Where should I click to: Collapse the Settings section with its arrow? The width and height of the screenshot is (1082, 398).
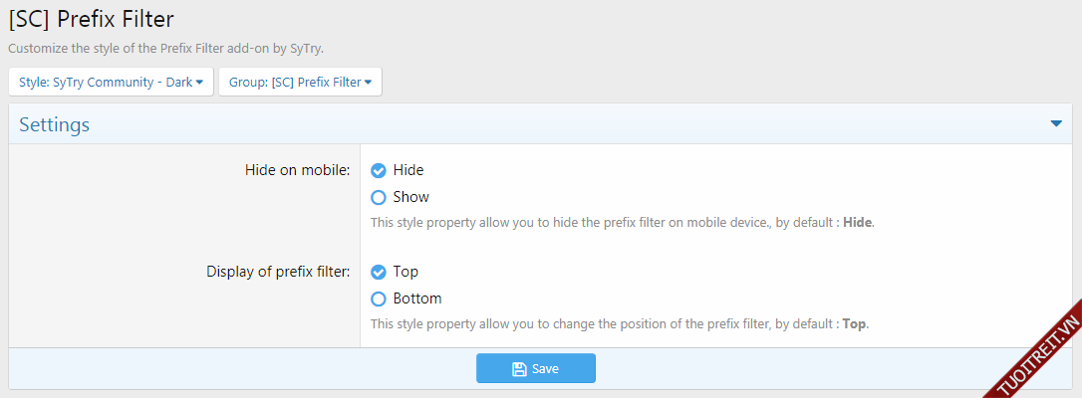pos(1056,124)
